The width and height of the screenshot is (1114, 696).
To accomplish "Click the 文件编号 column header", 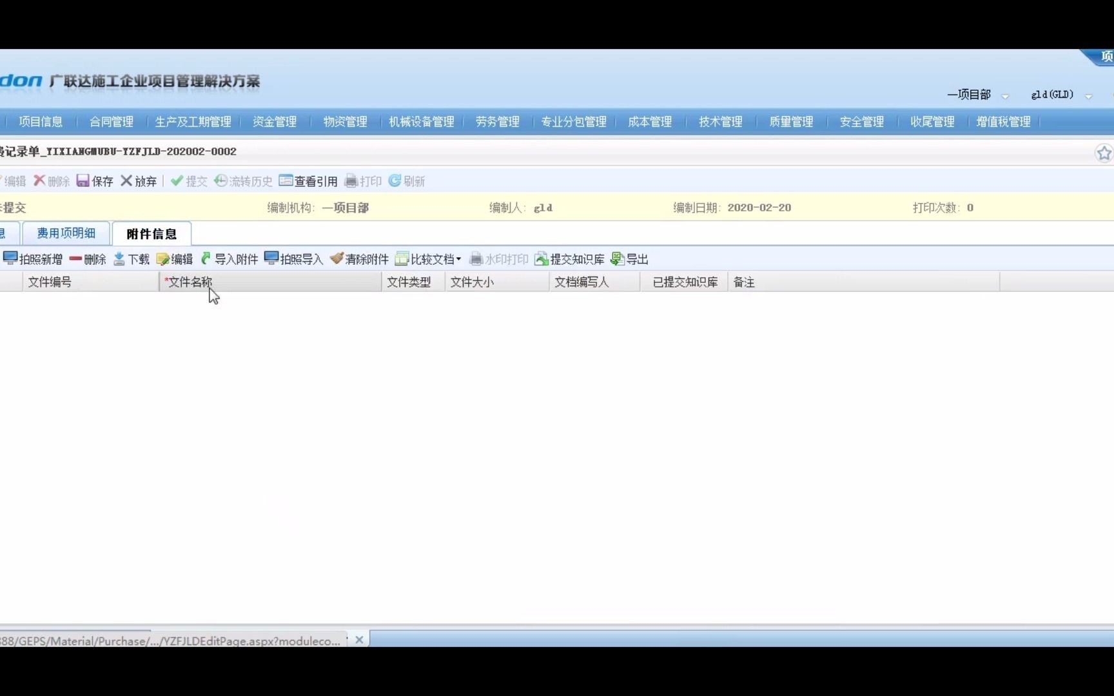I will coord(91,282).
